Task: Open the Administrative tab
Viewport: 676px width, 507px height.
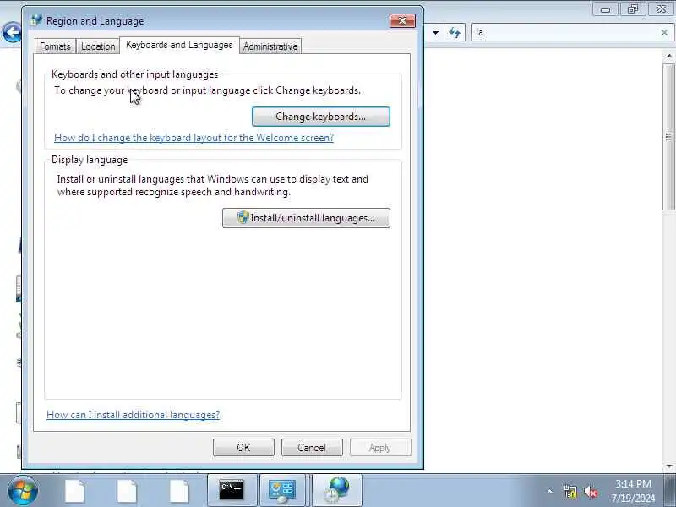Action: pos(270,46)
